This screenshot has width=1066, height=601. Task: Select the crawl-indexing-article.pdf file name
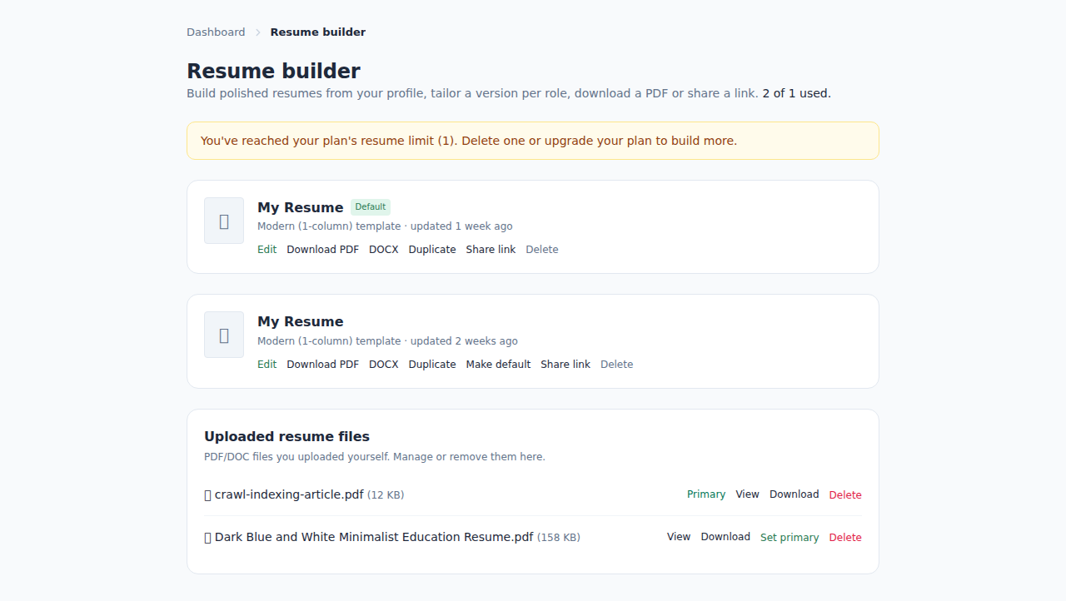[289, 494]
